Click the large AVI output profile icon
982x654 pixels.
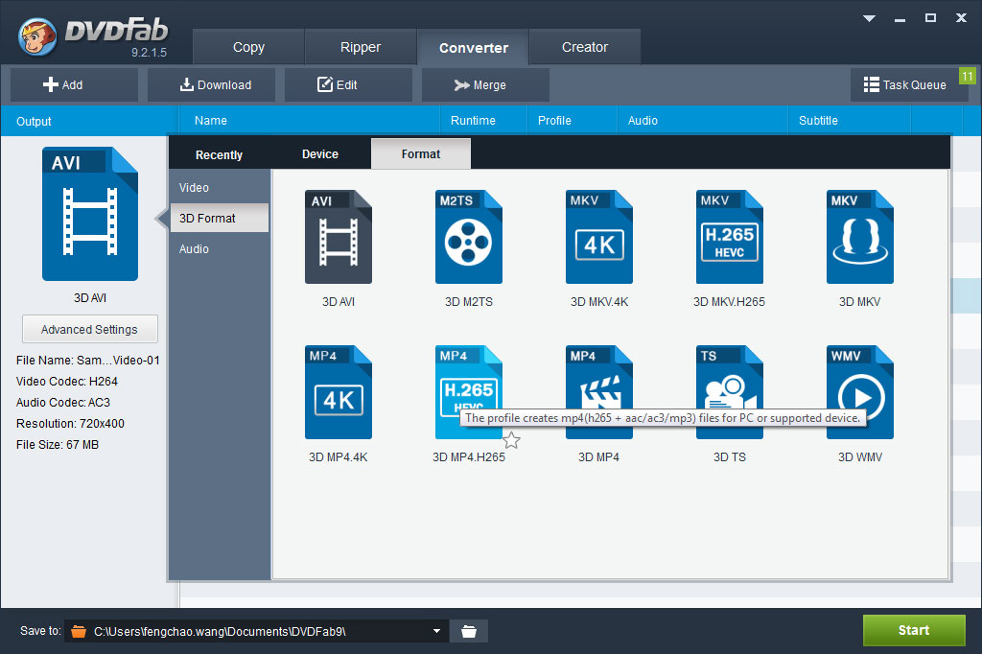tap(90, 214)
